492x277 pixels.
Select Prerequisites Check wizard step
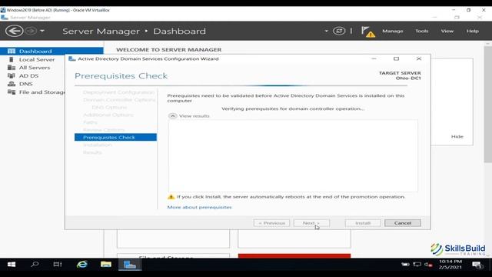115,137
